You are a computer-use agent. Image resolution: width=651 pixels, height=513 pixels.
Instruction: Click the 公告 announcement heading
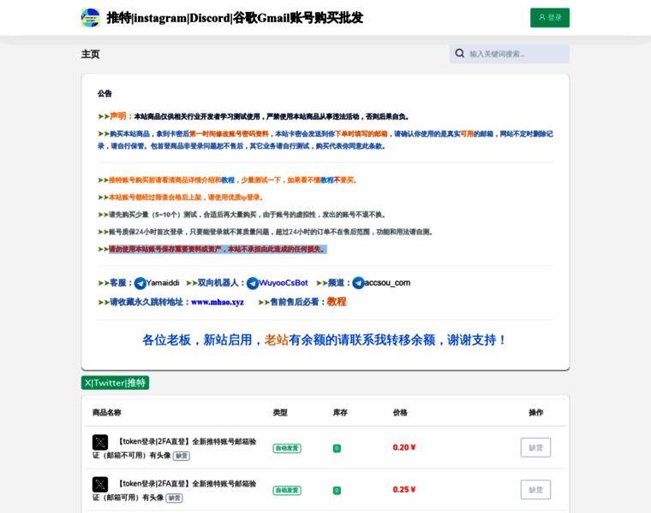[x=105, y=94]
